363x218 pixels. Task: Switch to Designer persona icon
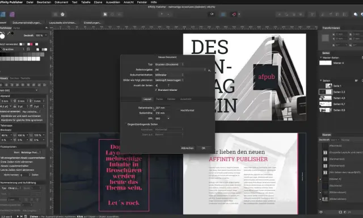tap(3, 14)
